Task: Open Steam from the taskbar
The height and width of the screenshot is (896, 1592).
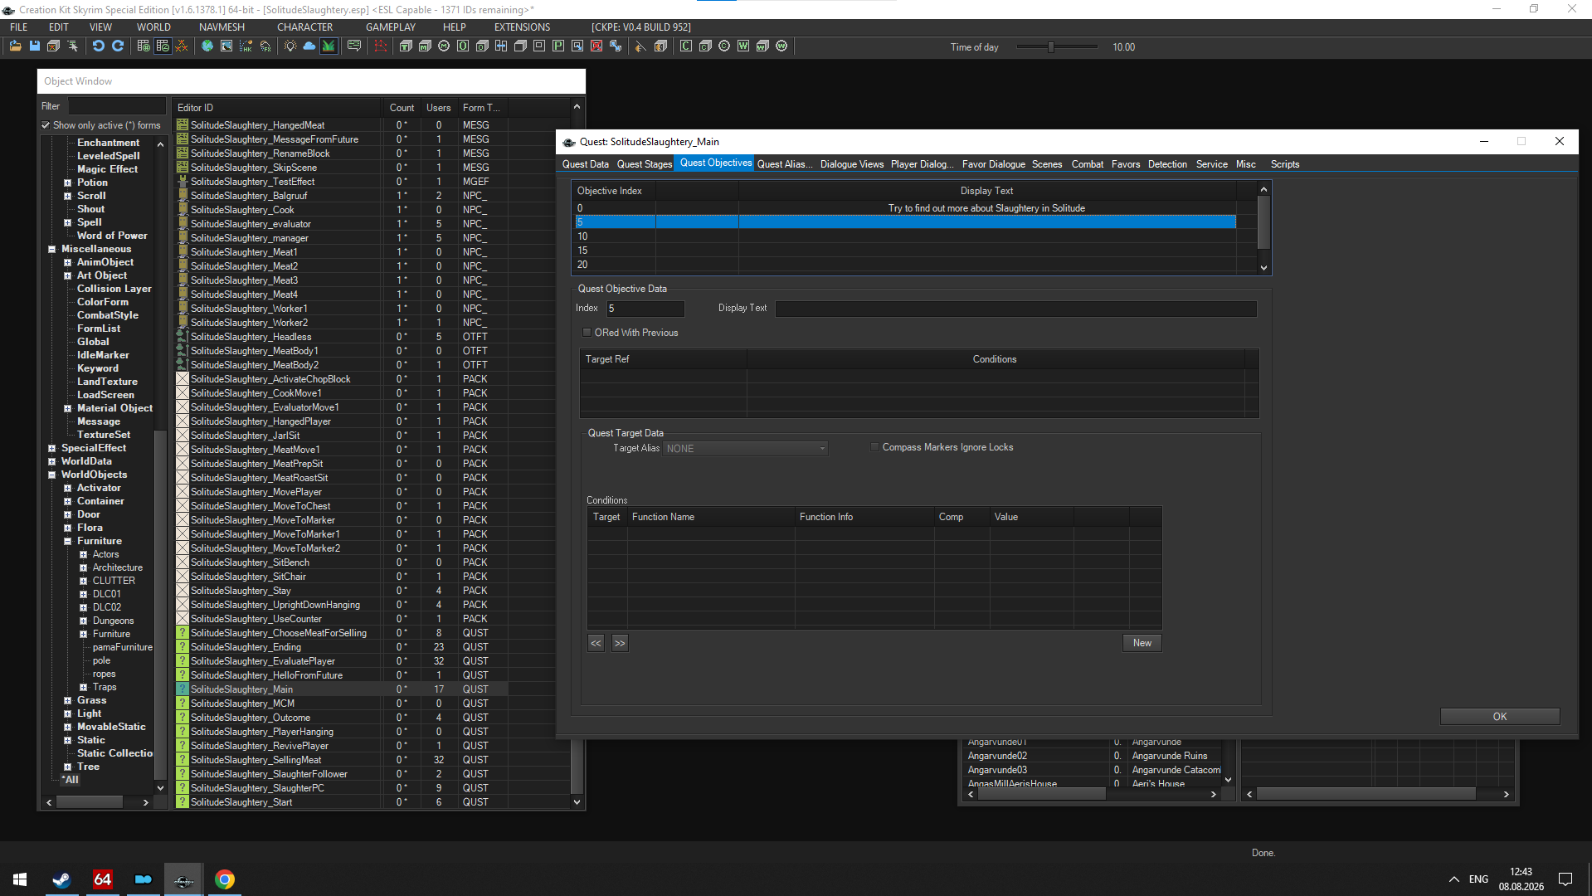Action: click(x=61, y=879)
